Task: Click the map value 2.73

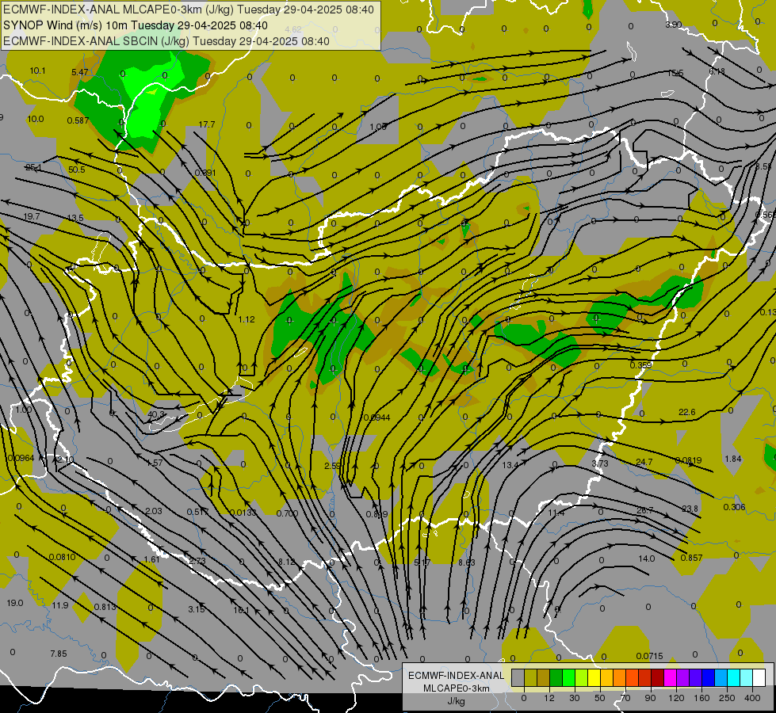Action: (x=197, y=561)
